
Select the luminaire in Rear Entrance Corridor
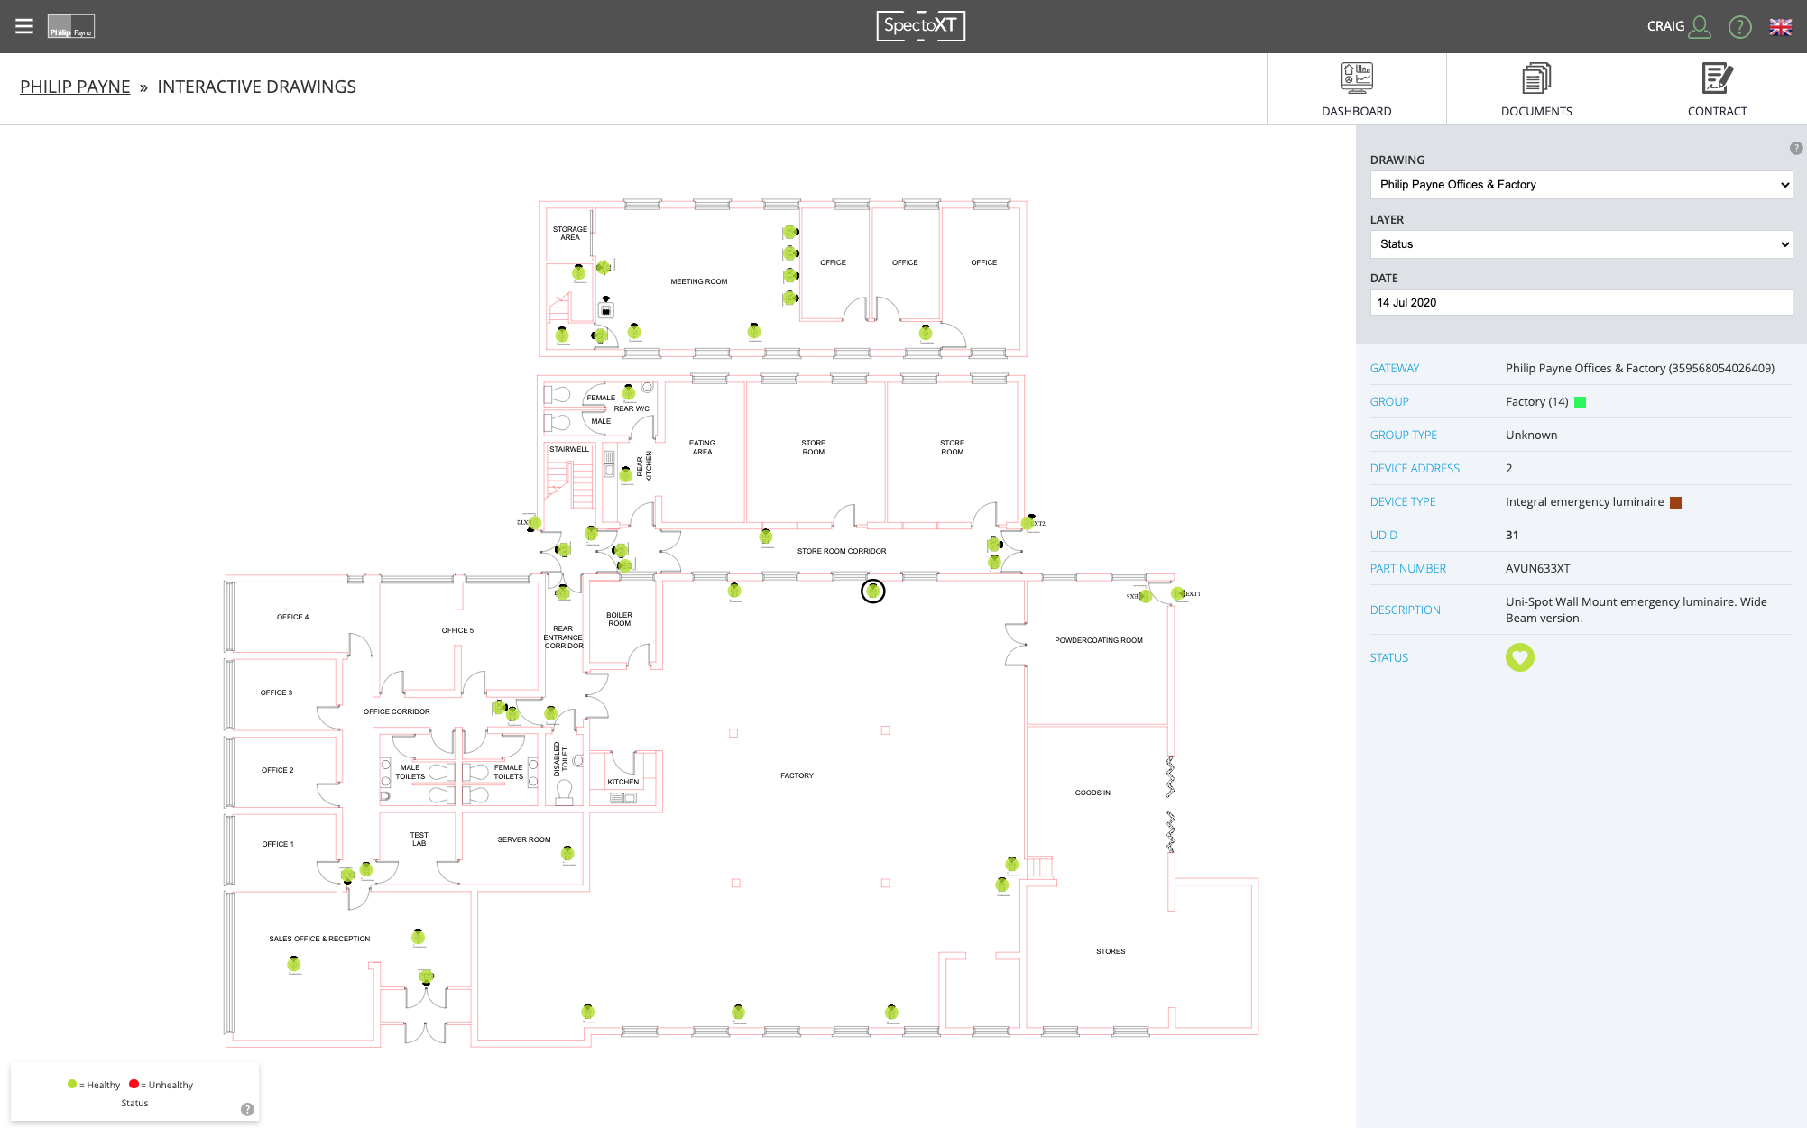coord(563,592)
